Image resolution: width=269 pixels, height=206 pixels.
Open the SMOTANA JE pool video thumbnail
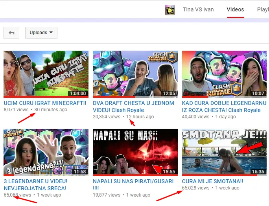click(224, 152)
